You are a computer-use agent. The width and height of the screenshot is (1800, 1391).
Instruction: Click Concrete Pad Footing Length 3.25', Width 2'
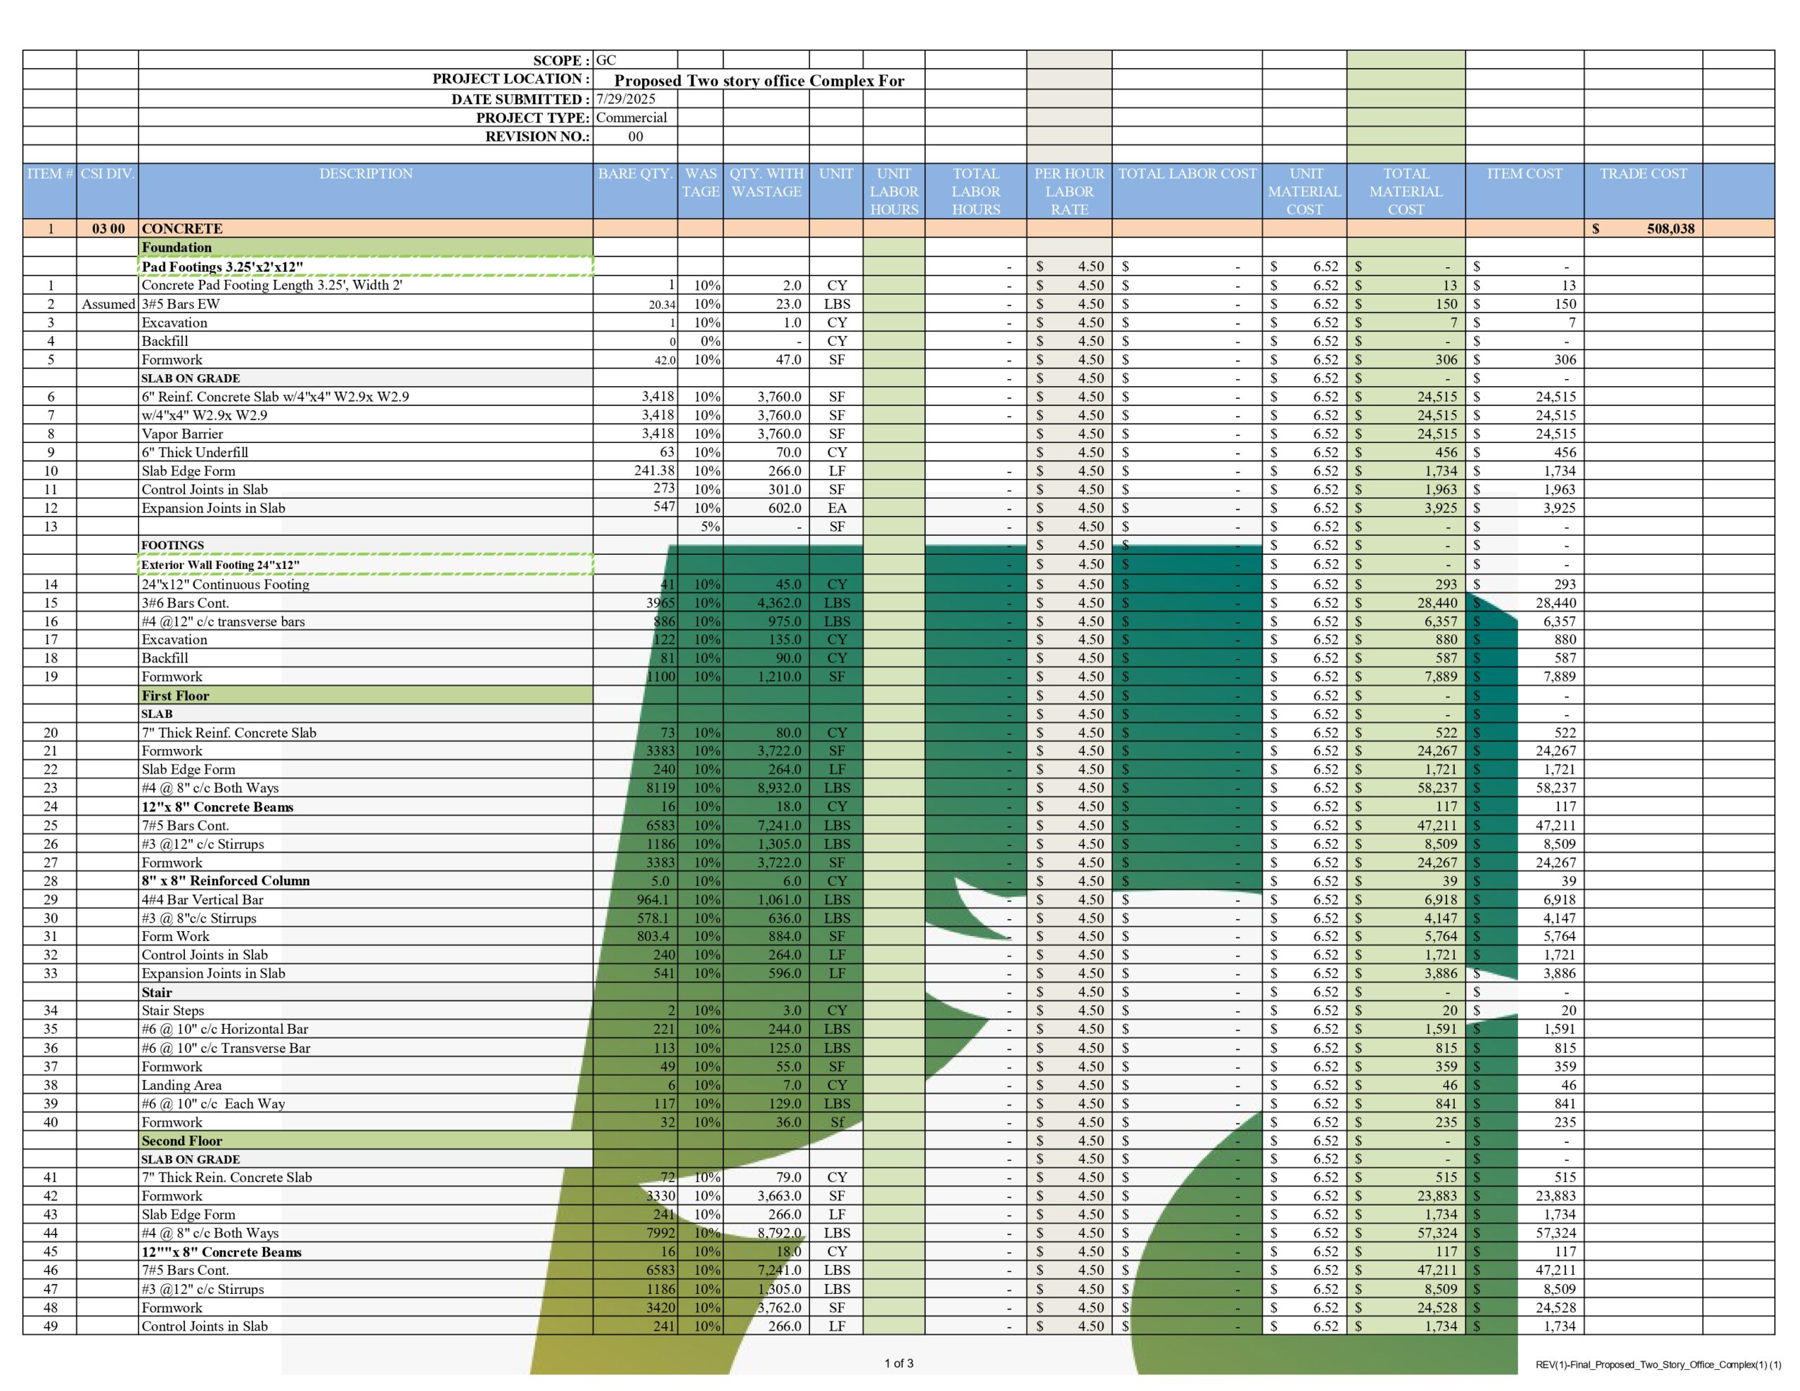[x=272, y=286]
